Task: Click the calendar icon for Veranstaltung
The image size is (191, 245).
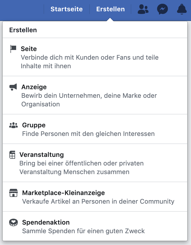Action: coord(12,155)
